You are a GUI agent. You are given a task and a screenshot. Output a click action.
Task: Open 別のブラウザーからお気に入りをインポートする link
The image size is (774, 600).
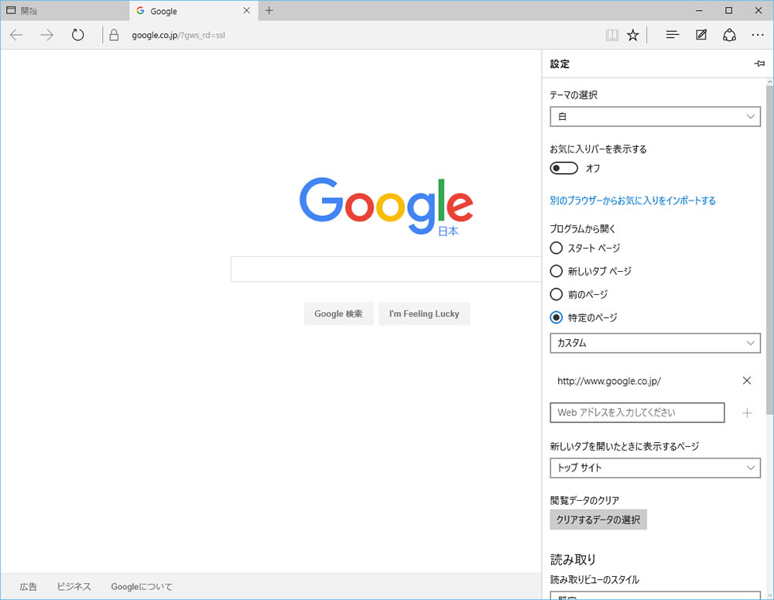[x=633, y=201]
